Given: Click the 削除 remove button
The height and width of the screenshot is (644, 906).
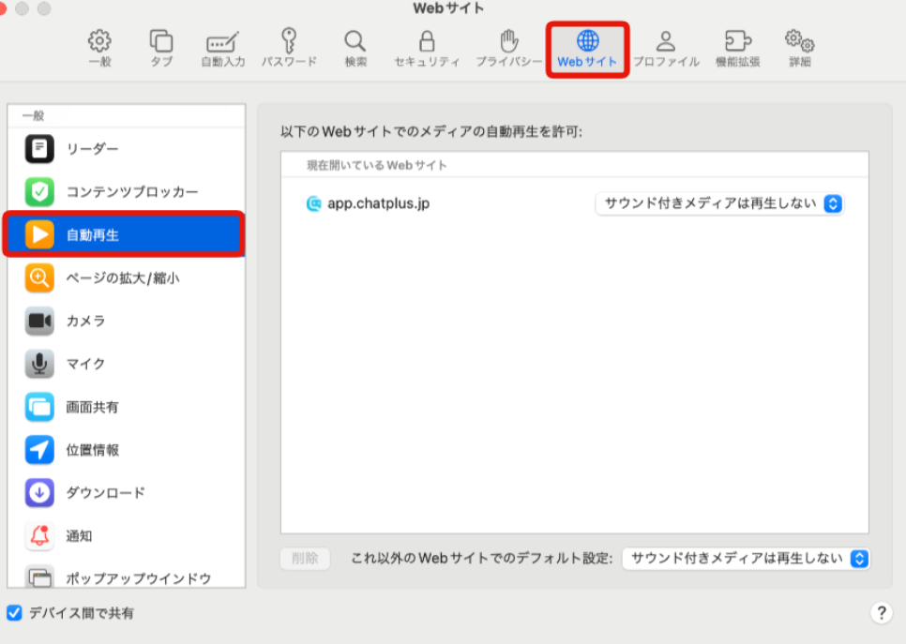Looking at the screenshot, I should (x=305, y=559).
